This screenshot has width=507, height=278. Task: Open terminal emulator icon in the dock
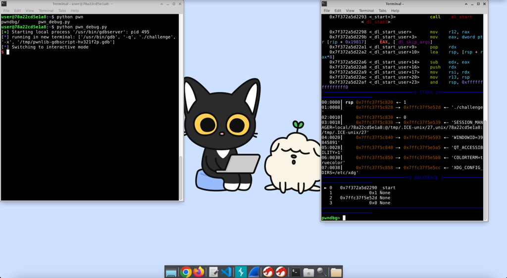295,272
